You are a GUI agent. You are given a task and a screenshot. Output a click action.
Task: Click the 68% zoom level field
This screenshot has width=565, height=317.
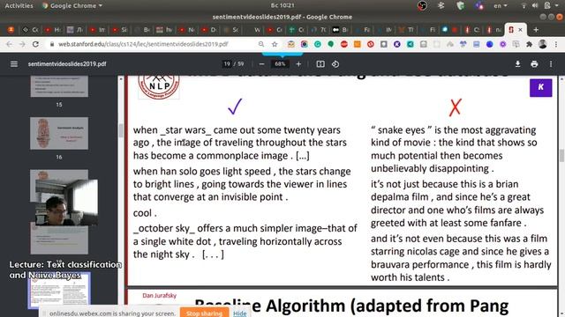280,64
